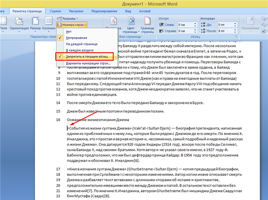Increase the Слева left indent value

[195, 23]
